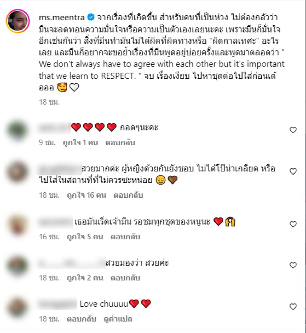
Task: Open avatar of the "กอดๆนะคะ" commenter
Action: point(18,130)
